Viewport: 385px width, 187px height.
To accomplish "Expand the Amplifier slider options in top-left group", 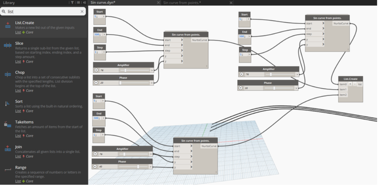I will (96, 70).
